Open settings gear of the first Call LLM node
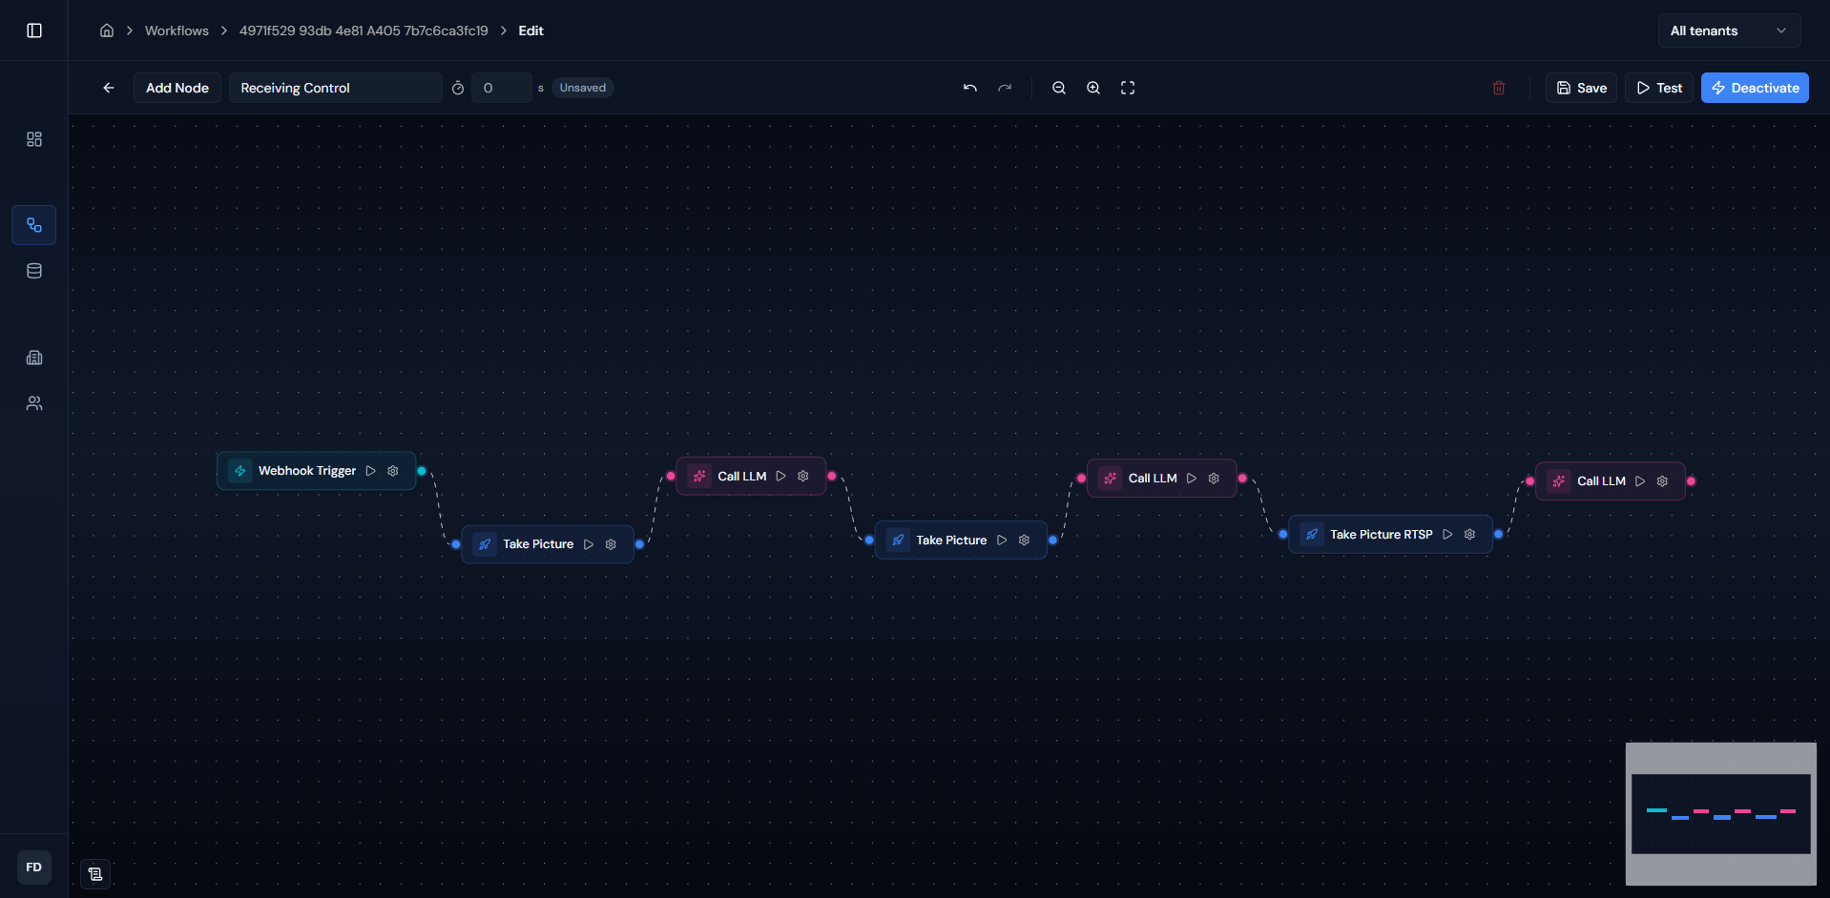Screen dimensions: 1830x898 (x=803, y=477)
